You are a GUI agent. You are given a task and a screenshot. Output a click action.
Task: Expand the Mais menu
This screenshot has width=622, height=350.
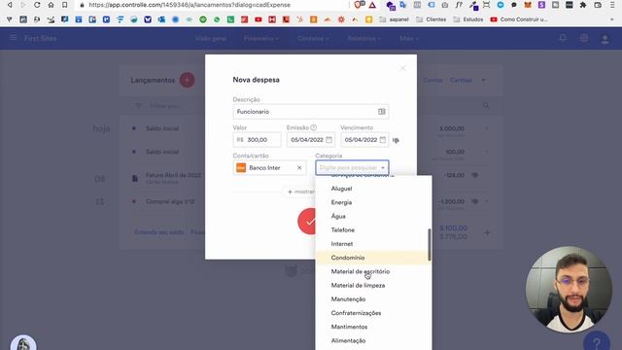(x=408, y=39)
